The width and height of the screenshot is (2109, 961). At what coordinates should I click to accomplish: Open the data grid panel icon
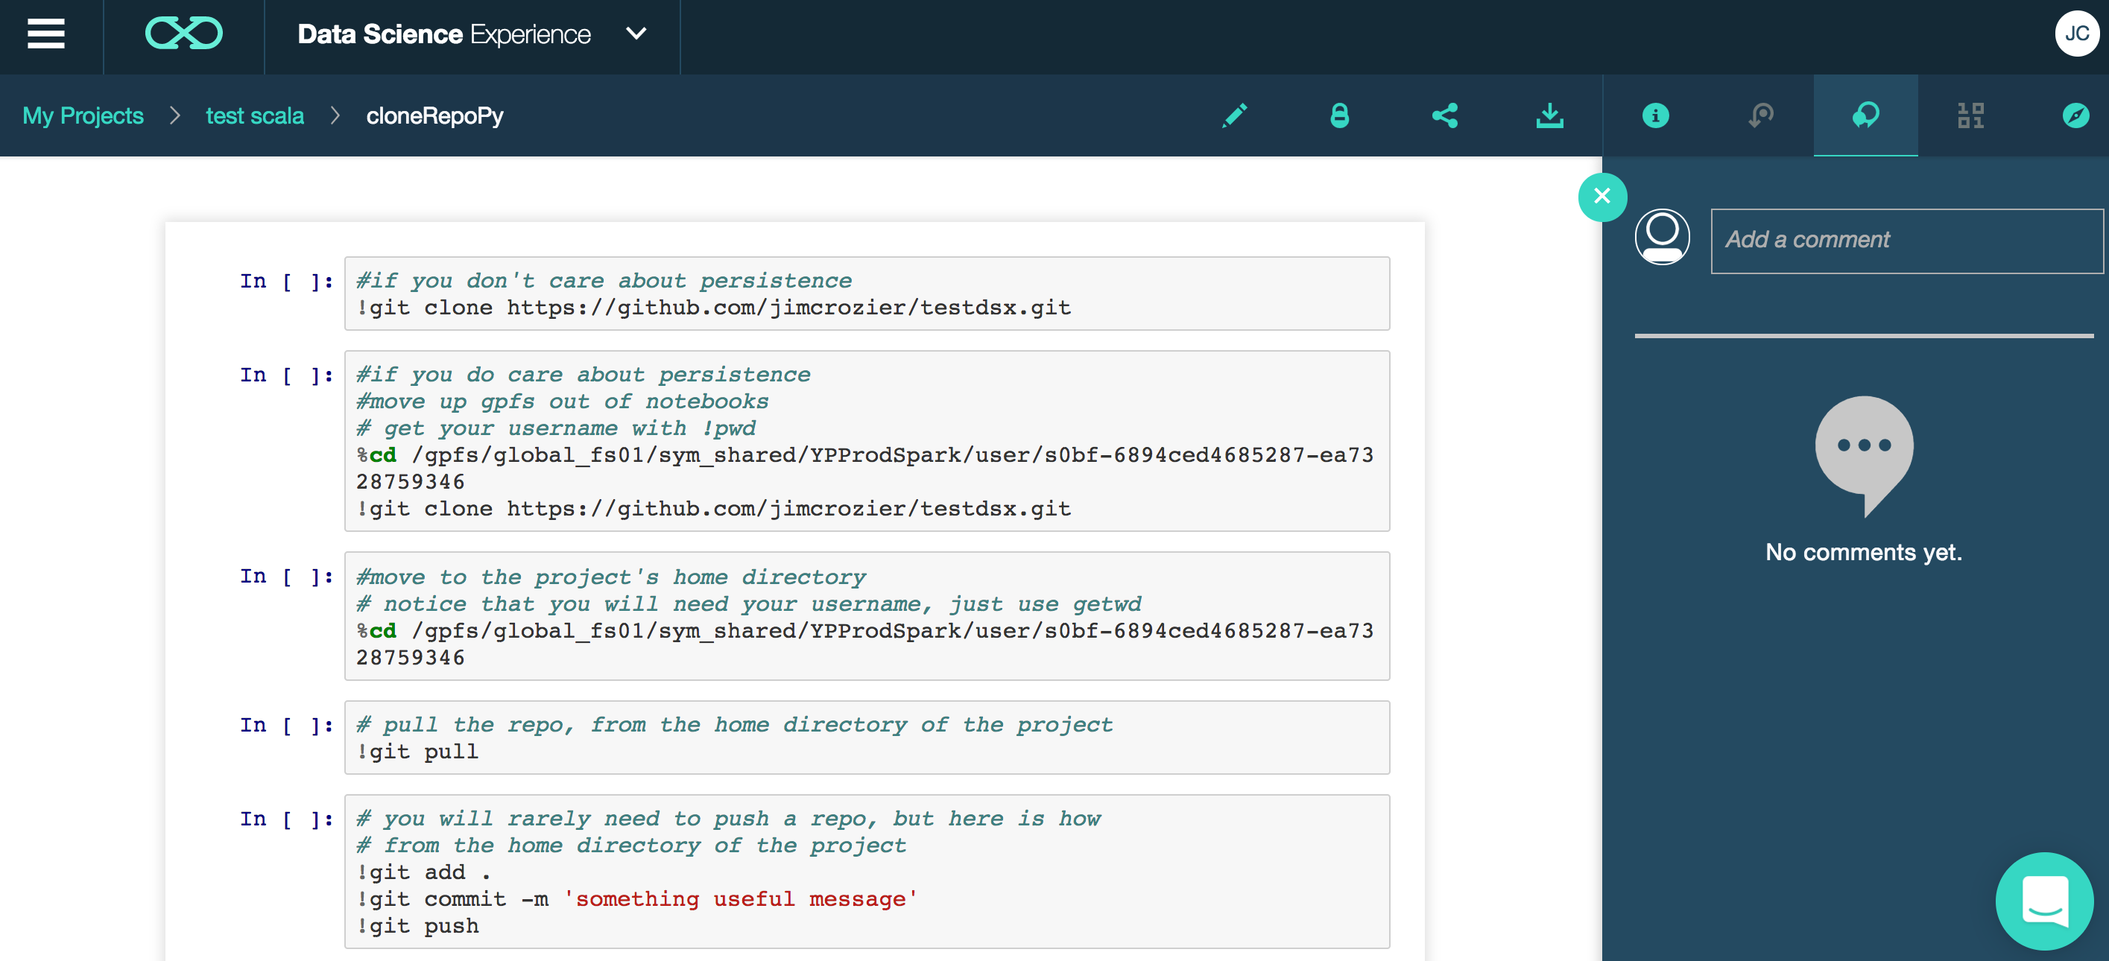coord(1970,115)
